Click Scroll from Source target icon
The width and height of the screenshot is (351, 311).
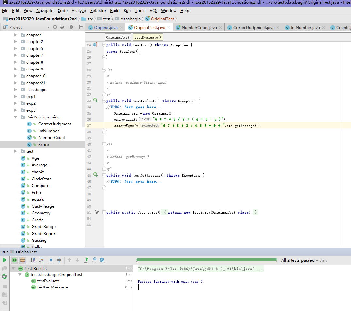click(x=55, y=27)
